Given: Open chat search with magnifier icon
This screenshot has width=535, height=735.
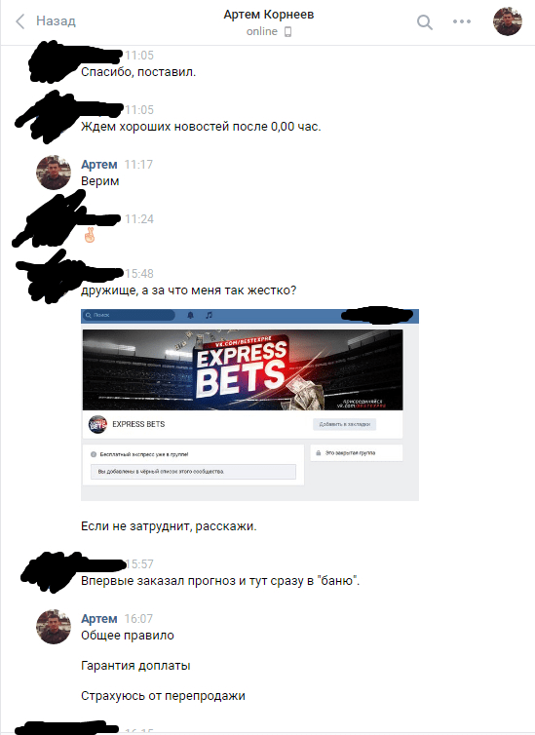Looking at the screenshot, I should tap(425, 22).
